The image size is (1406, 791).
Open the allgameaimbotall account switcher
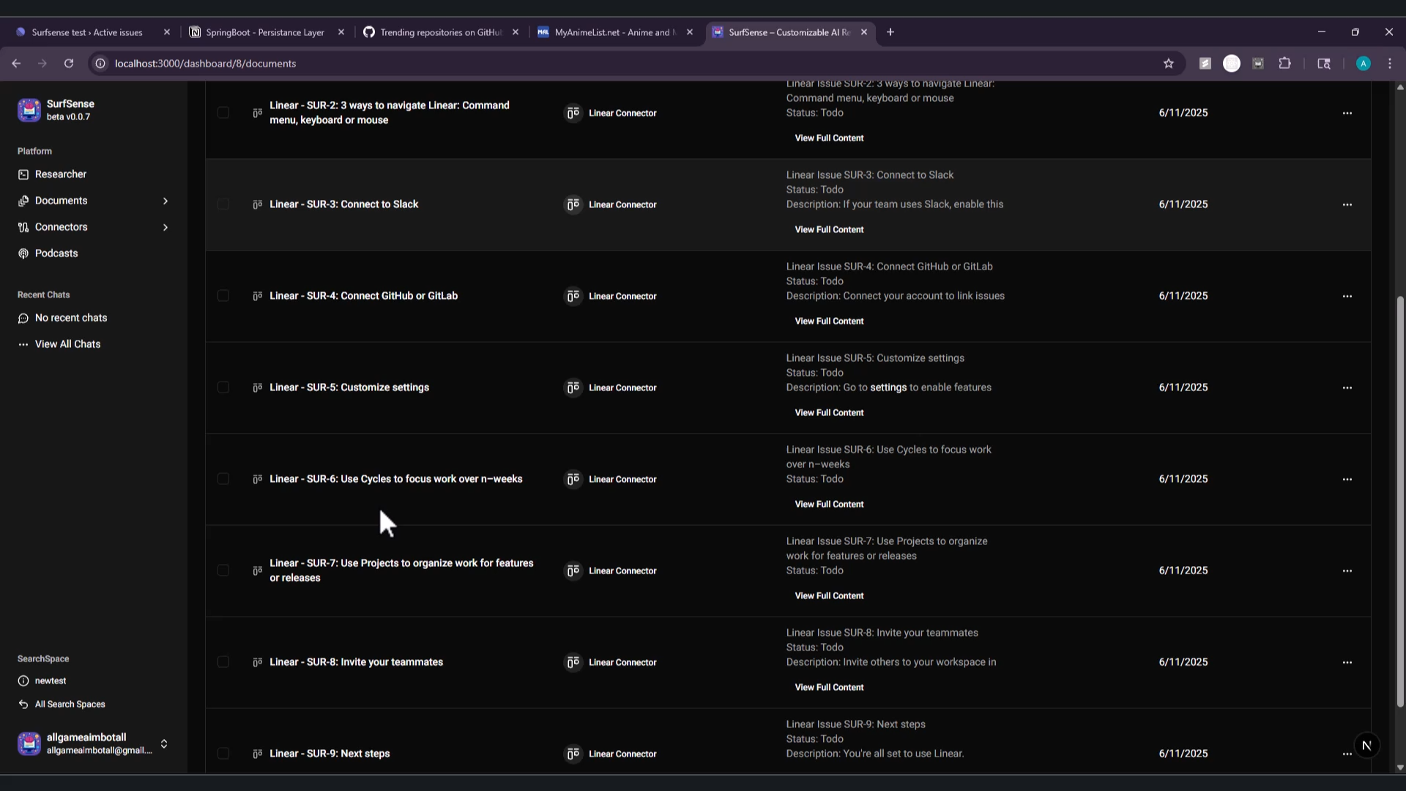click(x=164, y=743)
